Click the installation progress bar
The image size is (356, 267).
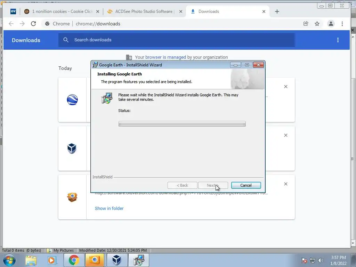tap(182, 124)
